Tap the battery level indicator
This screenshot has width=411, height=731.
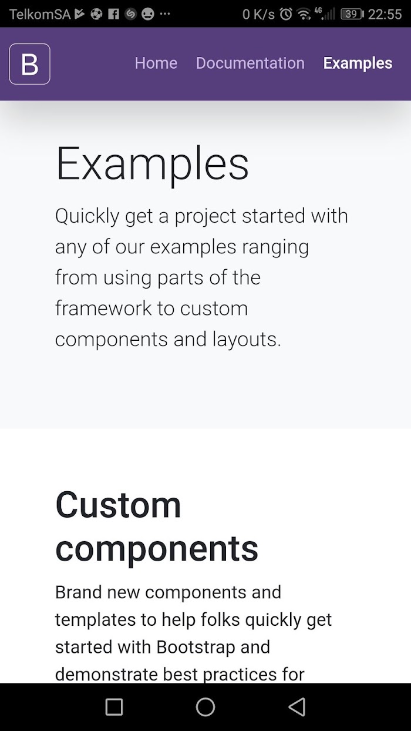(352, 14)
